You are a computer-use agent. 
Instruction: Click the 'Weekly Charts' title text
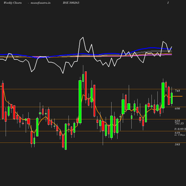click(13, 3)
